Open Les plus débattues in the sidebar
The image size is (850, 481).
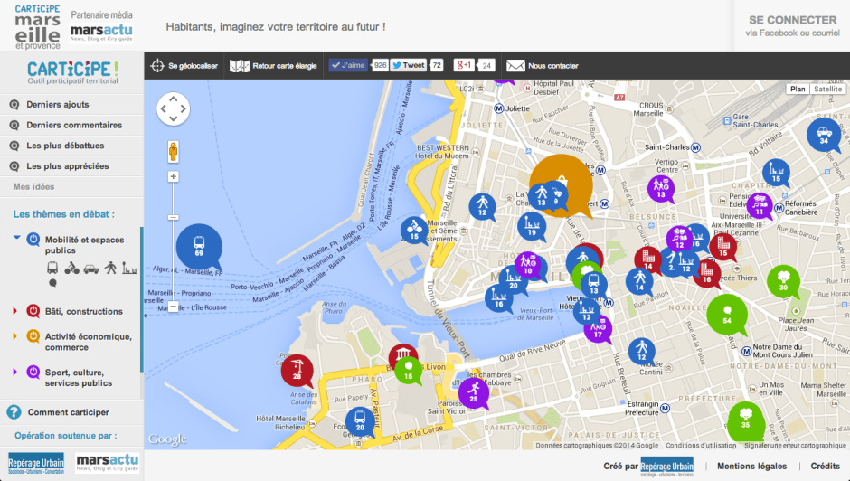pyautogui.click(x=64, y=146)
